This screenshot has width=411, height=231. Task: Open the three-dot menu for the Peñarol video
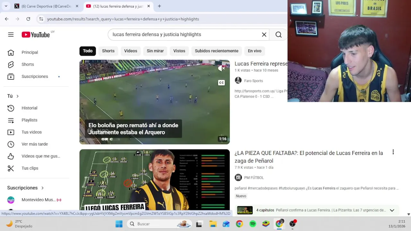(393, 152)
